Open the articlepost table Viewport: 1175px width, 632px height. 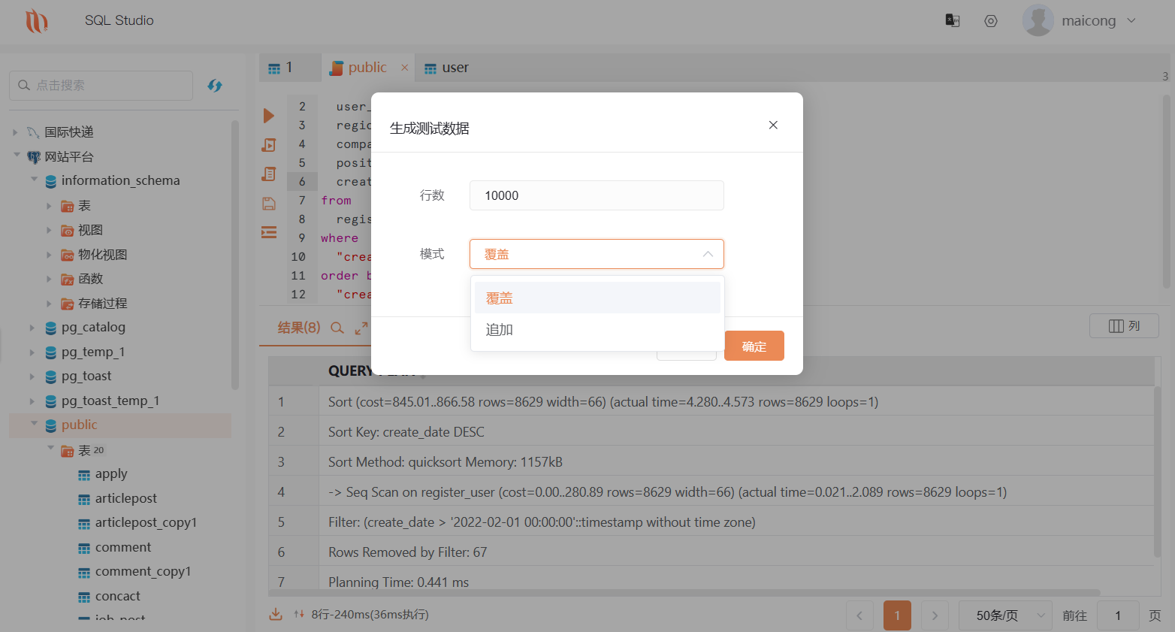click(125, 498)
